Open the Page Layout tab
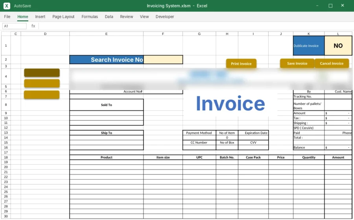 [x=63, y=16]
